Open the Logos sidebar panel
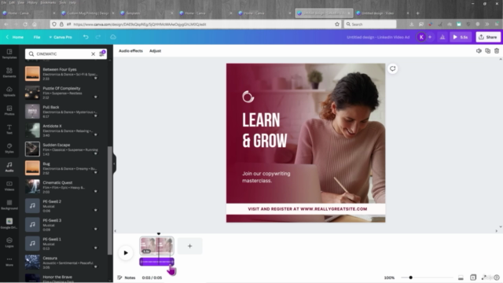 (x=9, y=243)
